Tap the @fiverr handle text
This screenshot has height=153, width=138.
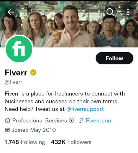14,82
